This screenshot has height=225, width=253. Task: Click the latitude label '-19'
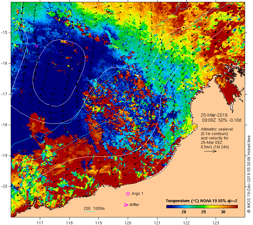tap(4, 156)
